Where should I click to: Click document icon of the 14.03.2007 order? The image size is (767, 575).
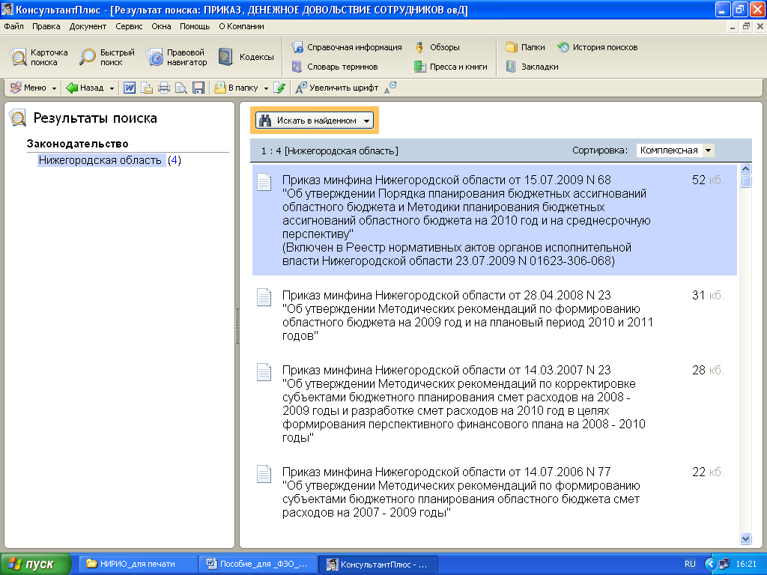pyautogui.click(x=264, y=372)
